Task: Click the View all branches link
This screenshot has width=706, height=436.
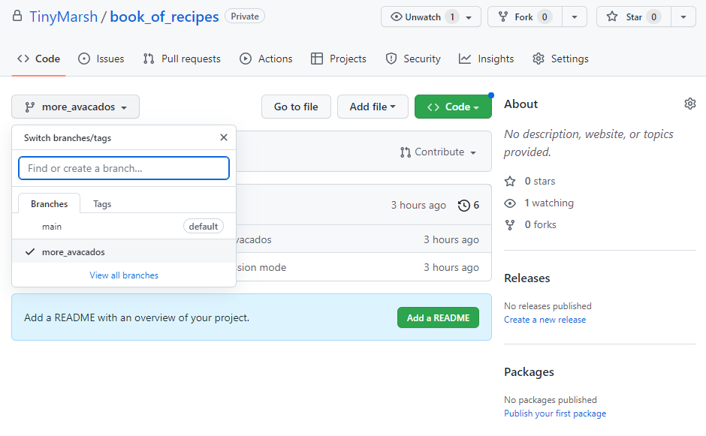Action: [124, 275]
